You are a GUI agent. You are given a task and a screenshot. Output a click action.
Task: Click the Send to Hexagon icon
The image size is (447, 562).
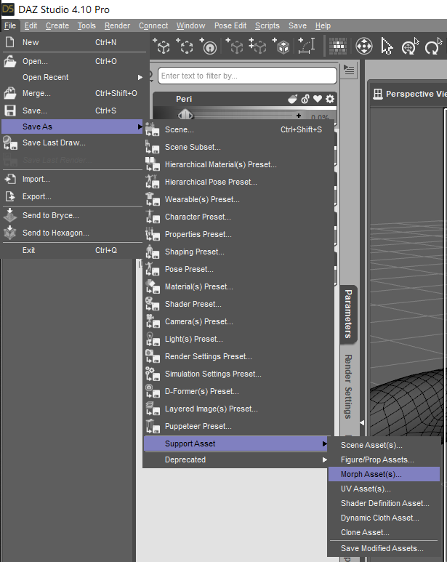tap(9, 233)
